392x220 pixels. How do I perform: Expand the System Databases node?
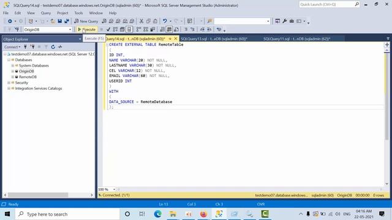click(x=12, y=65)
